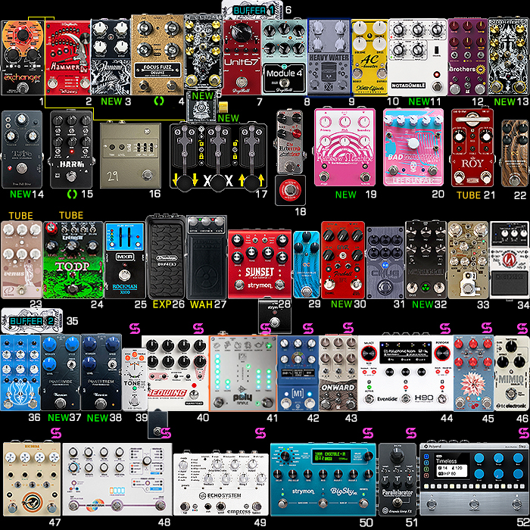The width and height of the screenshot is (530, 530).
Task: Select the blue M1 pedal
Action: [x=298, y=373]
